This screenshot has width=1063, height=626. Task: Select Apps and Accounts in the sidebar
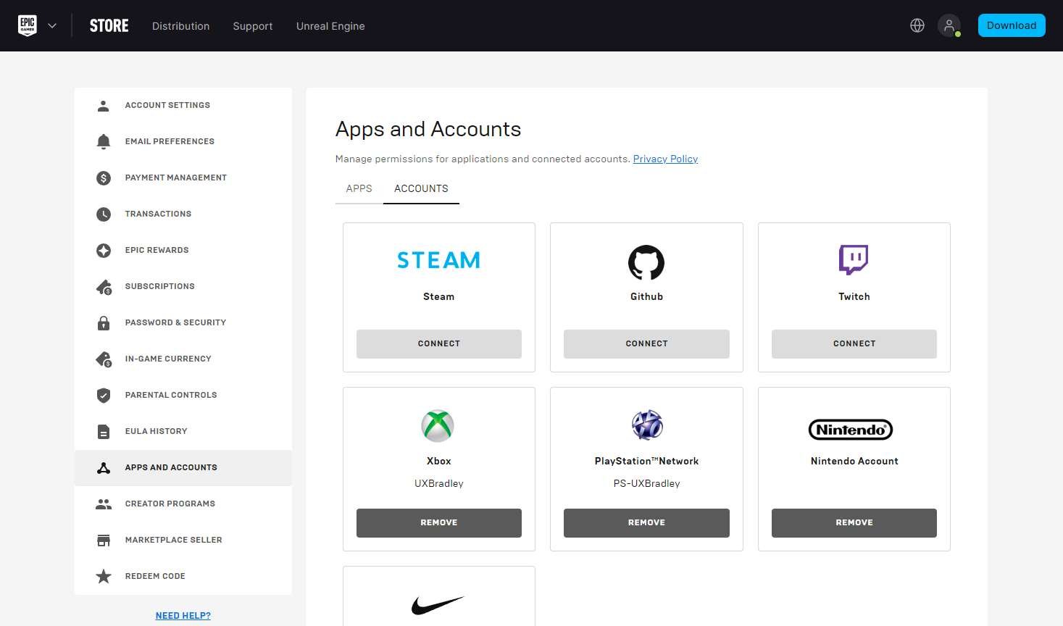183,468
